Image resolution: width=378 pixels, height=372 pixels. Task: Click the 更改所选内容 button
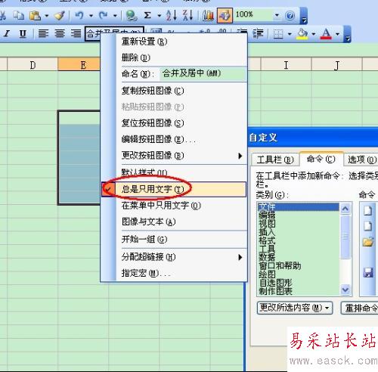pos(295,308)
